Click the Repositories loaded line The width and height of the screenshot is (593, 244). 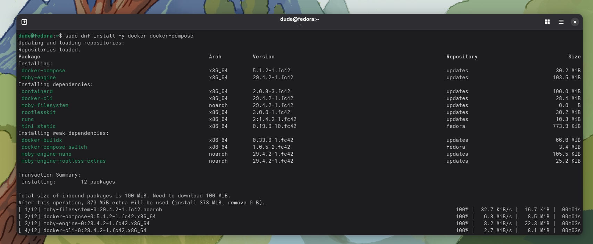[49, 50]
